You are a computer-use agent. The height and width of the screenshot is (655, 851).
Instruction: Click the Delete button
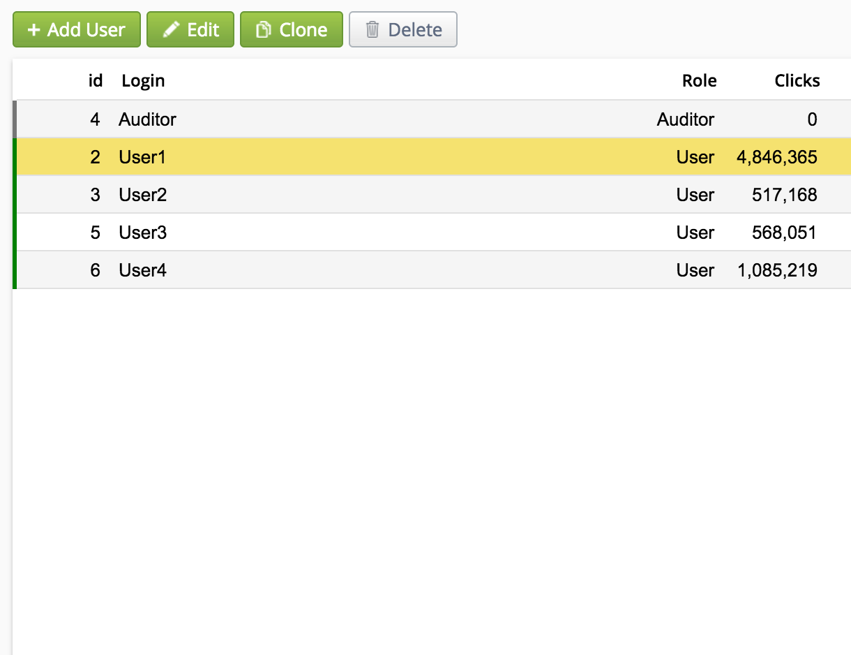pos(403,29)
